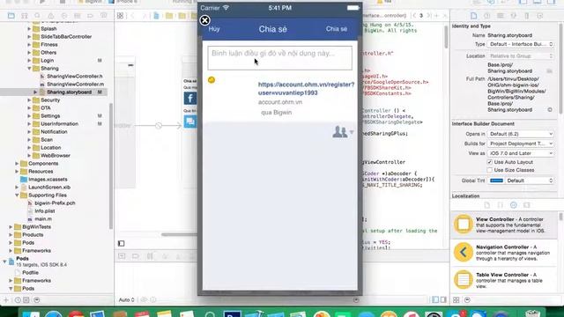The height and width of the screenshot is (317, 564).
Task: Click the audience selector people icon
Action: 340,132
